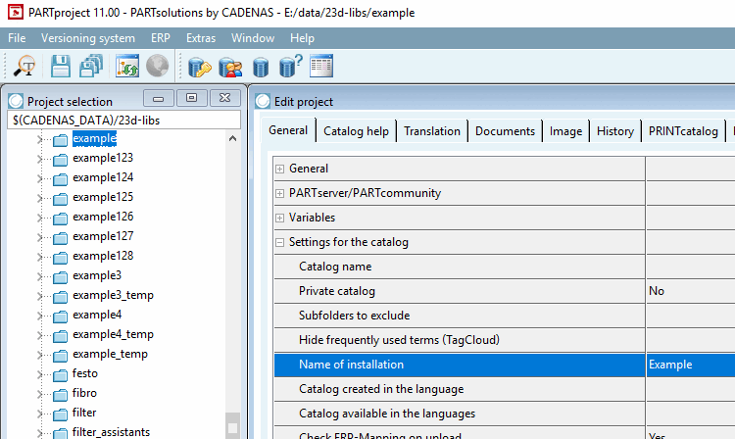Click the project path input field
Screen dimensions: 735x439
pyautogui.click(x=123, y=121)
